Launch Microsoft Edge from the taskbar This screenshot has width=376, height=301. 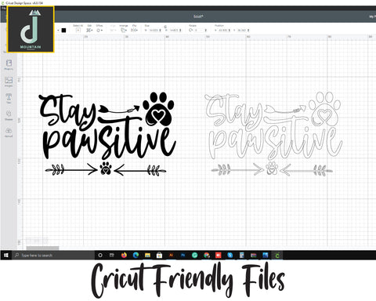pyautogui.click(x=136, y=255)
